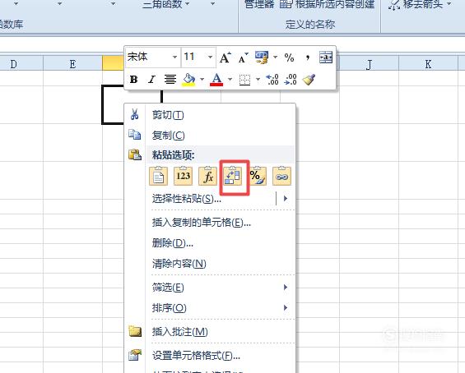Apply percent style in mini toolbar
This screenshot has width=465, height=373.
coord(289,58)
